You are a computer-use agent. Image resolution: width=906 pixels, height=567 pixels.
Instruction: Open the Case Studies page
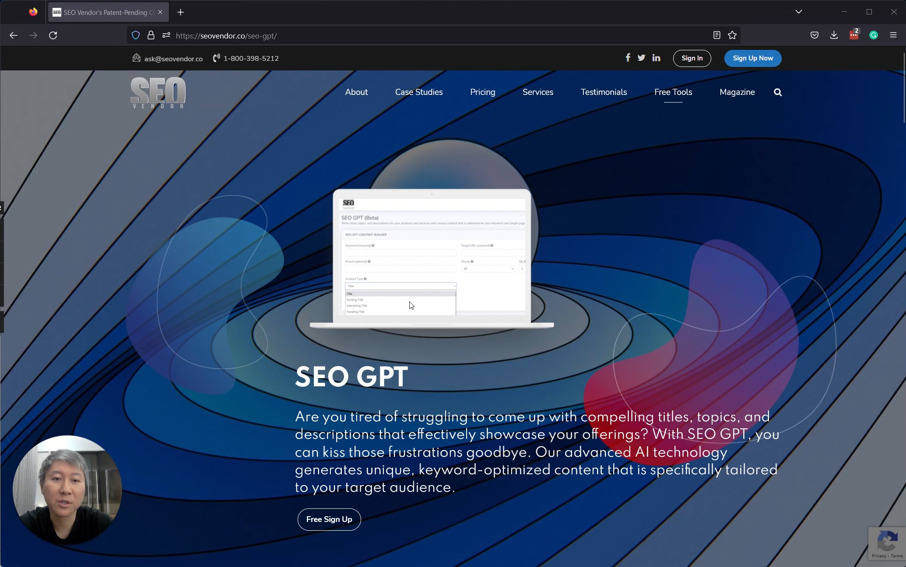pos(419,92)
